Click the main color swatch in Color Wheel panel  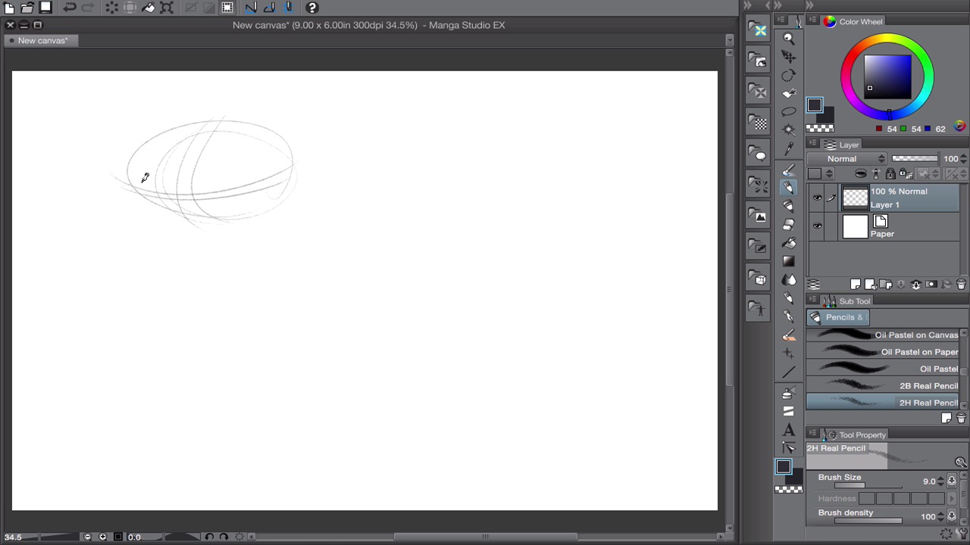[x=815, y=105]
